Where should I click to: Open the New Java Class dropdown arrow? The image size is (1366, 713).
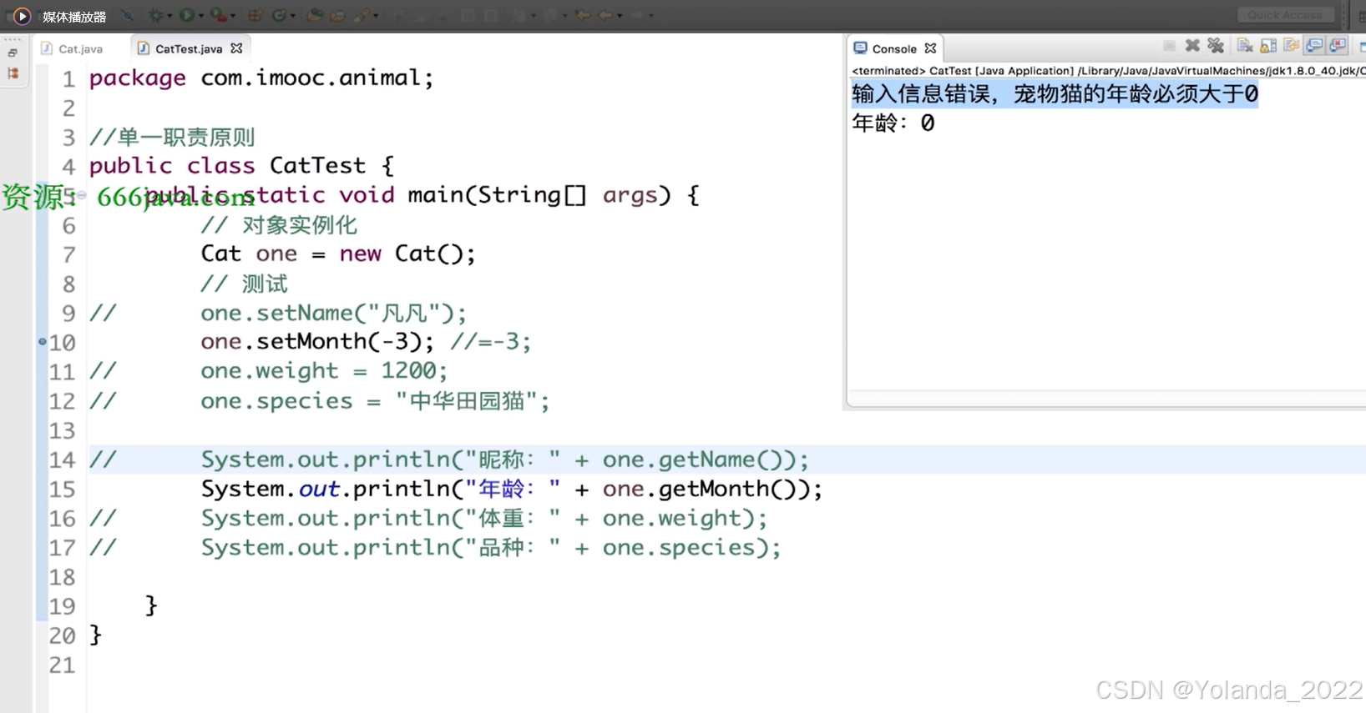point(292,16)
